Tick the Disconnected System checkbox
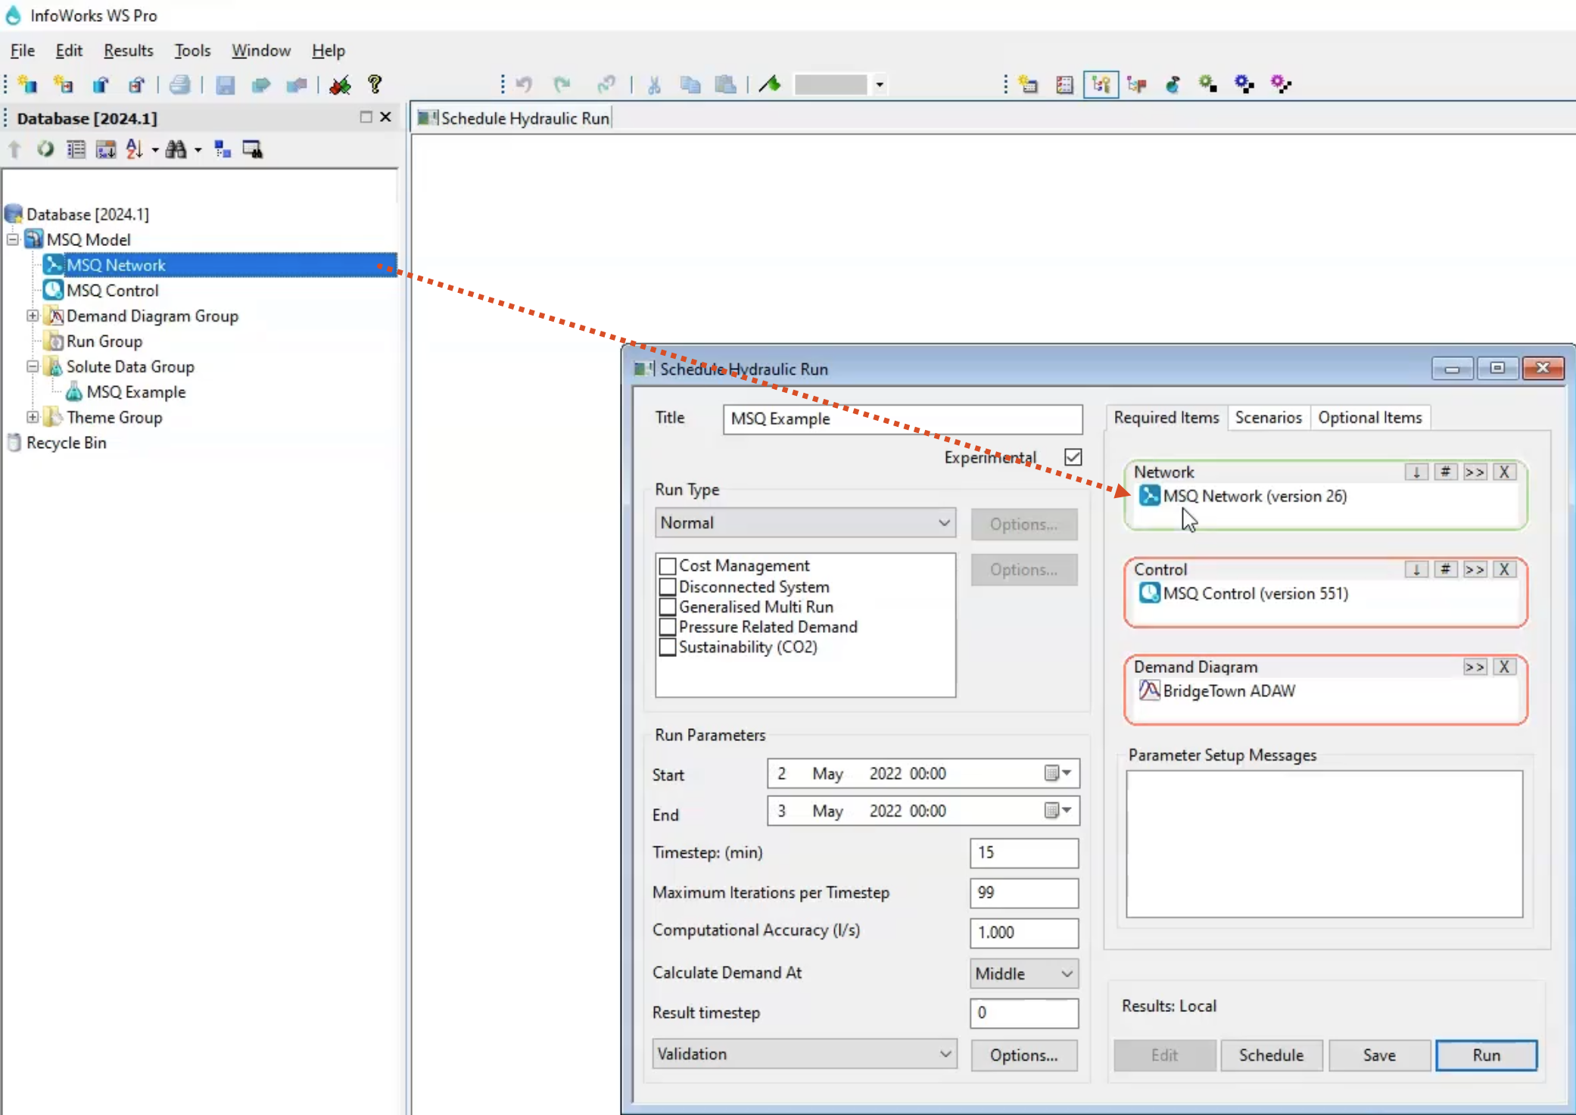The height and width of the screenshot is (1115, 1576). click(x=667, y=586)
